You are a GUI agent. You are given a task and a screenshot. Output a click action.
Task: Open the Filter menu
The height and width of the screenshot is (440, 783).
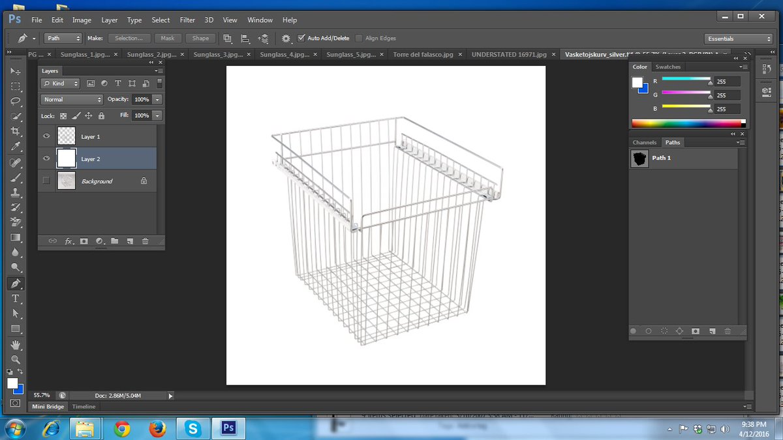click(x=187, y=20)
